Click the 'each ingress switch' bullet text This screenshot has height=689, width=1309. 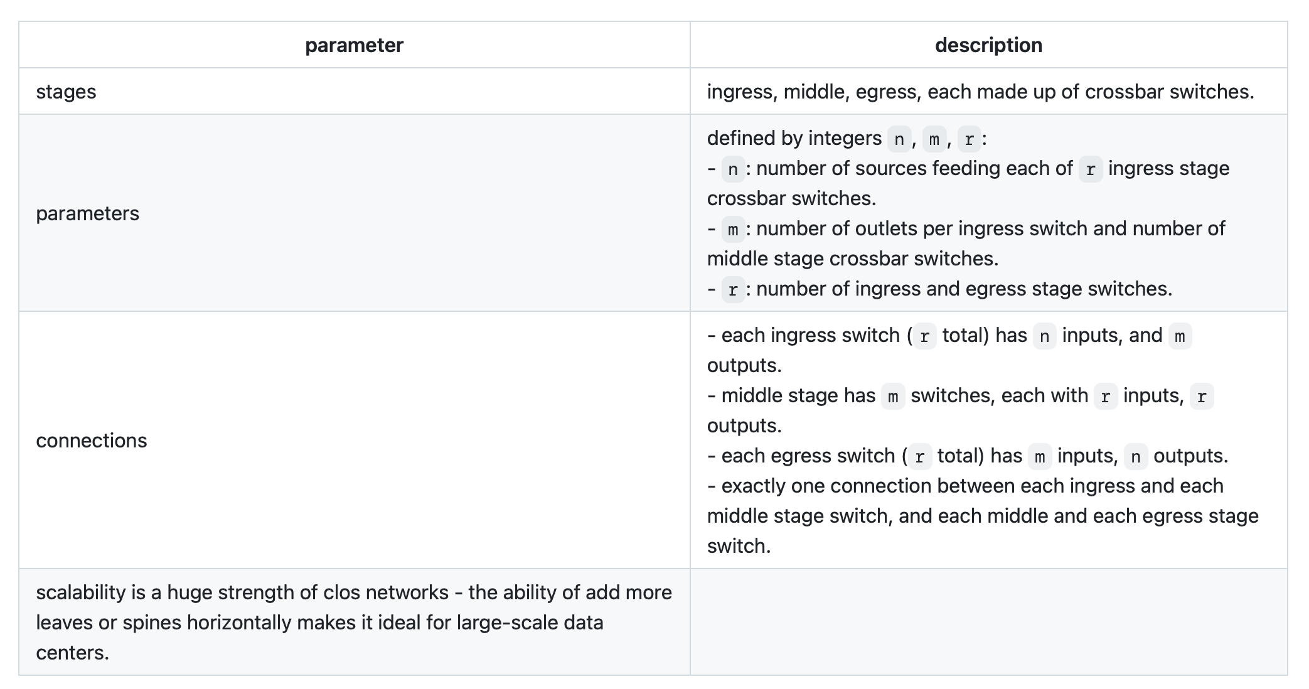tap(949, 350)
